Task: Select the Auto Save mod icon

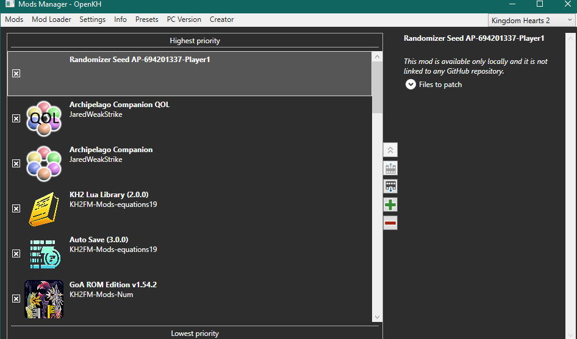Action: (44, 254)
